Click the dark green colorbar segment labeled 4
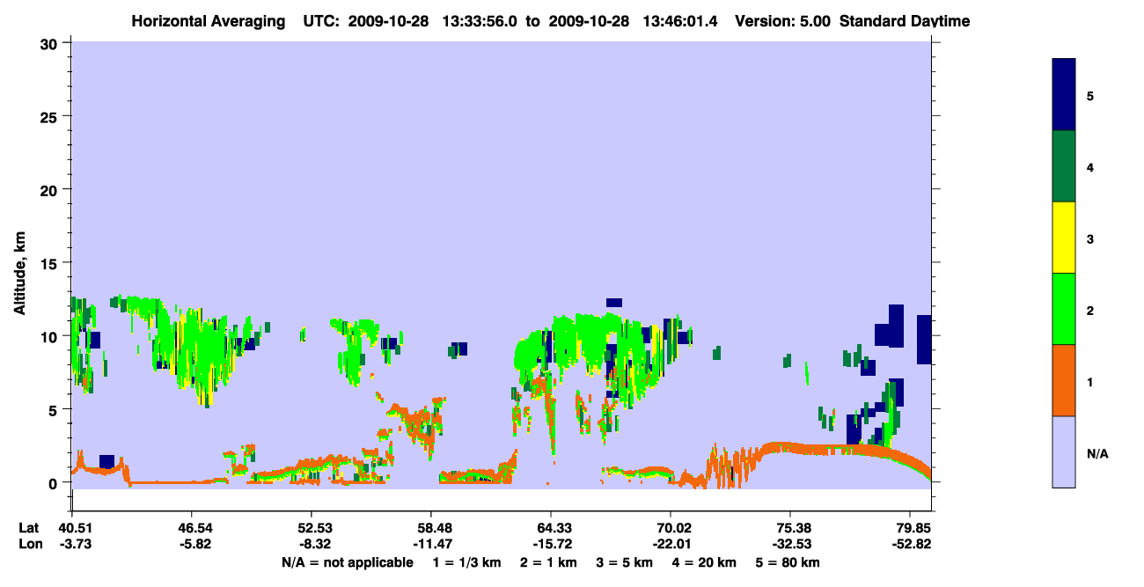Screen dimensions: 1144x587 pyautogui.click(x=1064, y=166)
